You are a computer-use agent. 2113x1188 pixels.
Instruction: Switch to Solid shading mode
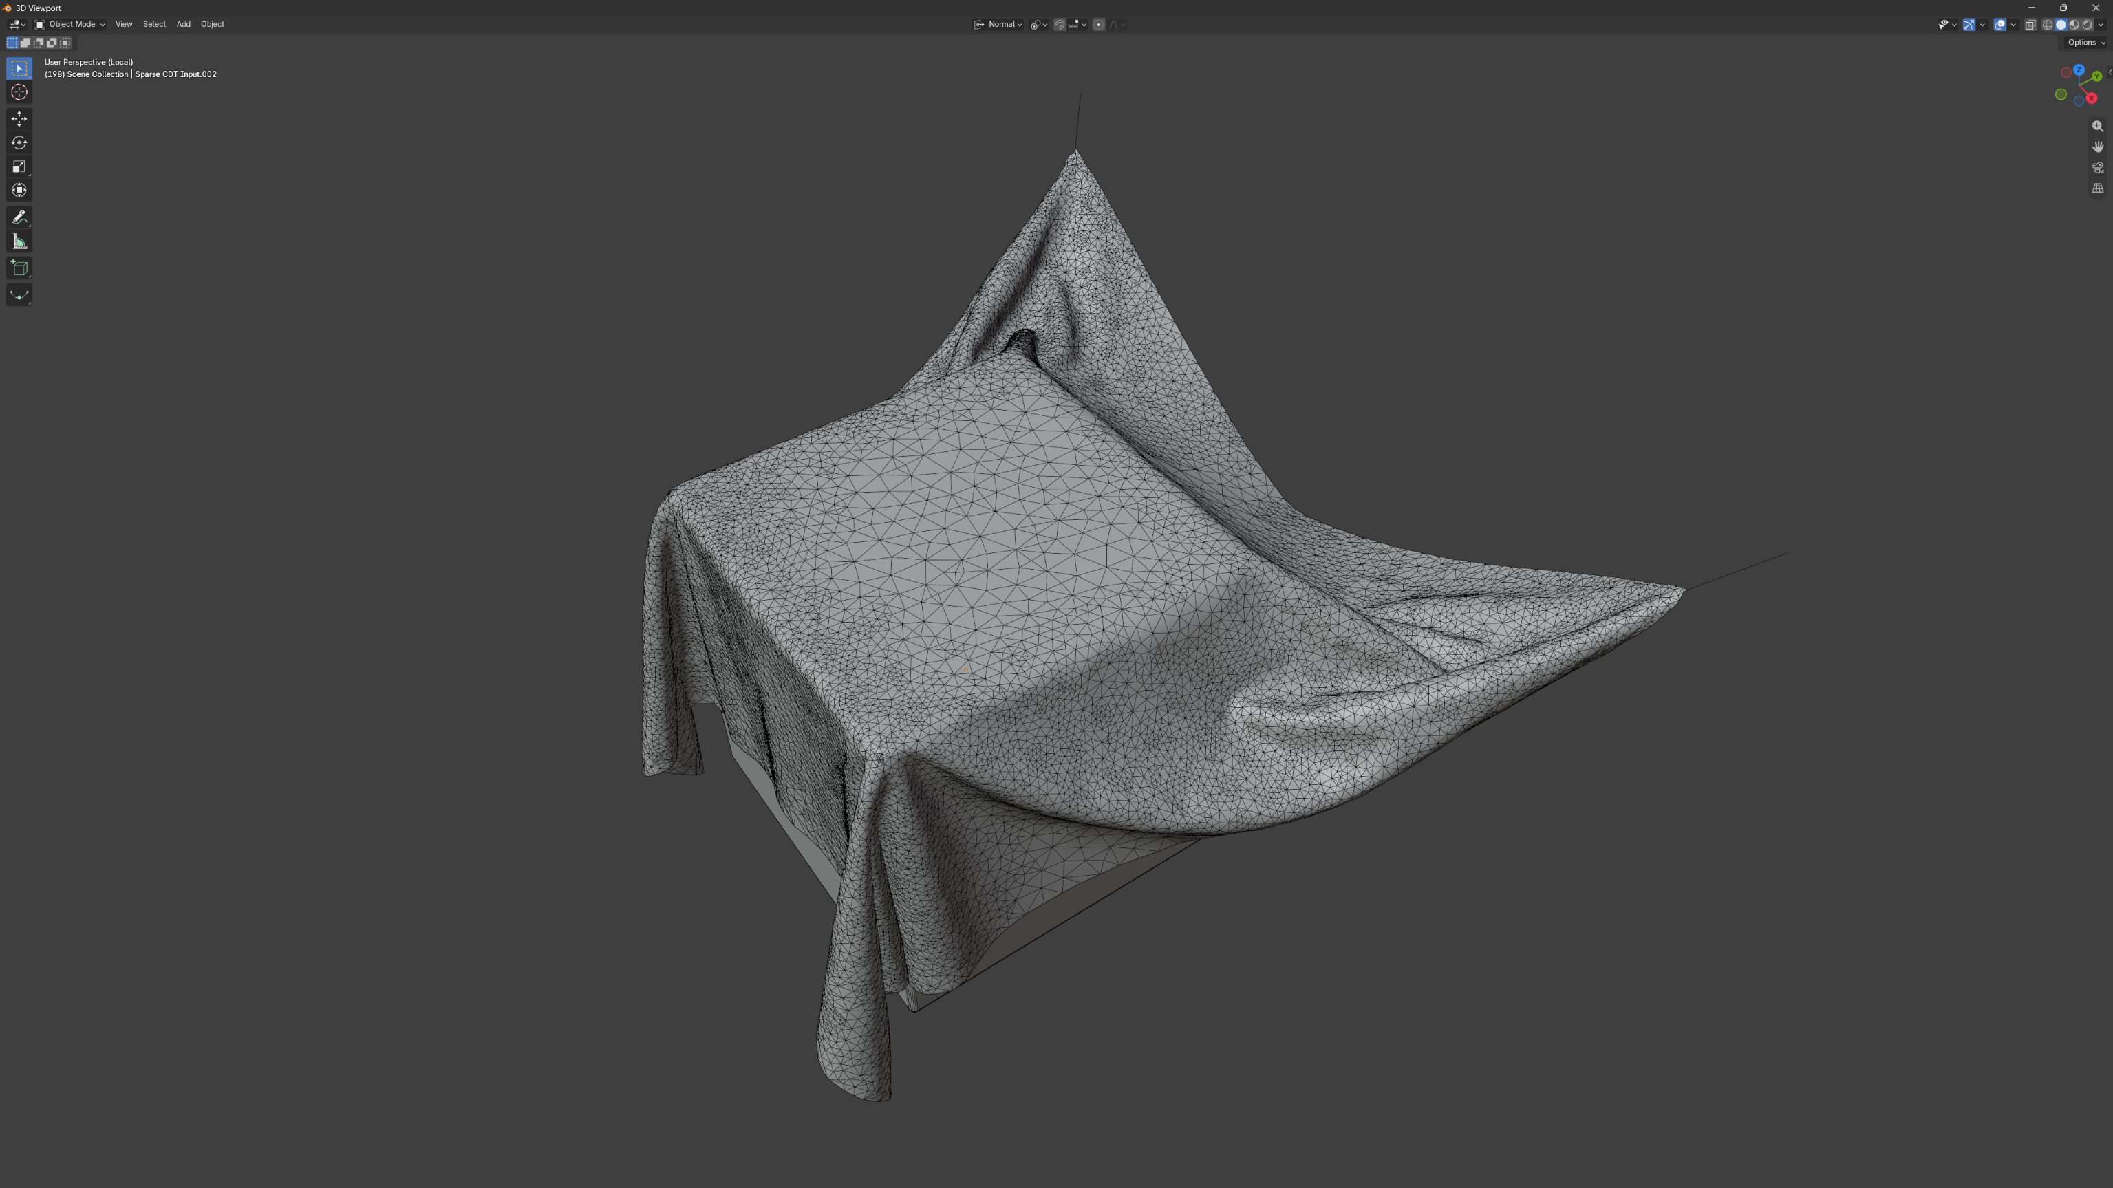point(2061,25)
